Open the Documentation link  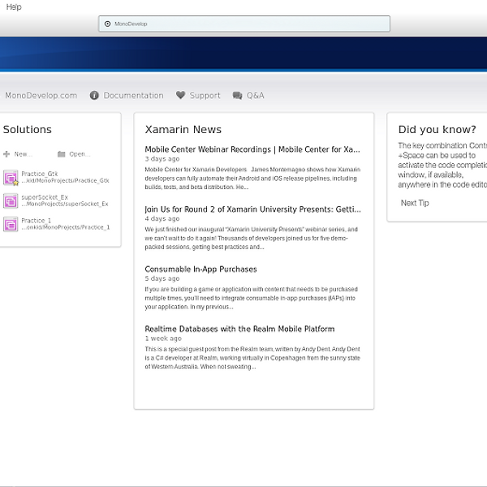click(134, 95)
